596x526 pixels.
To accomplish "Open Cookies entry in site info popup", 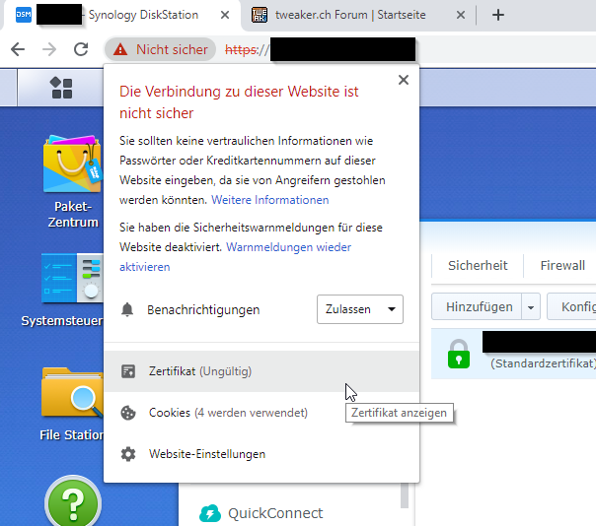I will click(228, 413).
